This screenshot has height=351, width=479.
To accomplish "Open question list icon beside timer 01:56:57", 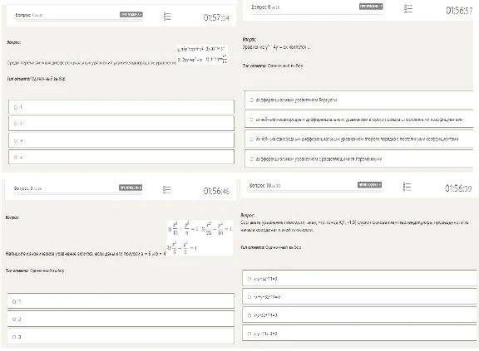I will pyautogui.click(x=408, y=9).
